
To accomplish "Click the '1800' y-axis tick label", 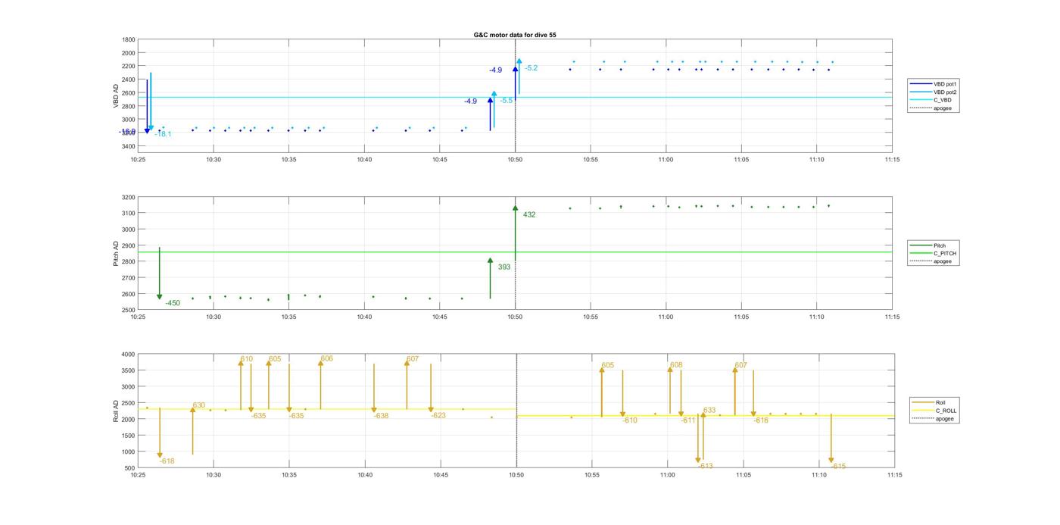I will (x=129, y=39).
